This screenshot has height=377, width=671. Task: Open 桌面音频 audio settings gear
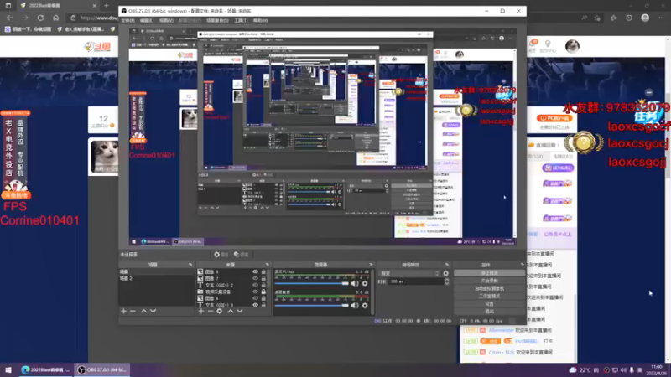tap(365, 305)
